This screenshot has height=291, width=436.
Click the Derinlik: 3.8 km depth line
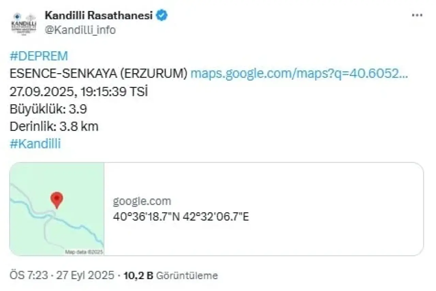pos(54,127)
